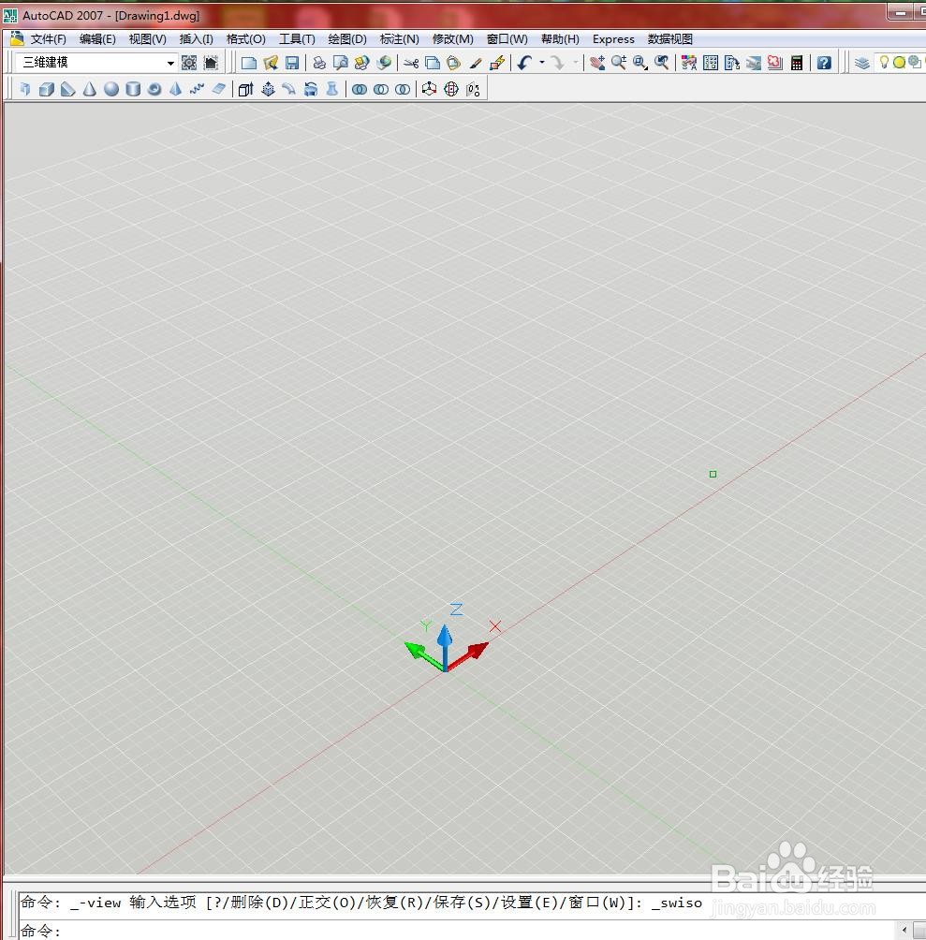
Task: Select the Loft tool
Action: (x=332, y=89)
